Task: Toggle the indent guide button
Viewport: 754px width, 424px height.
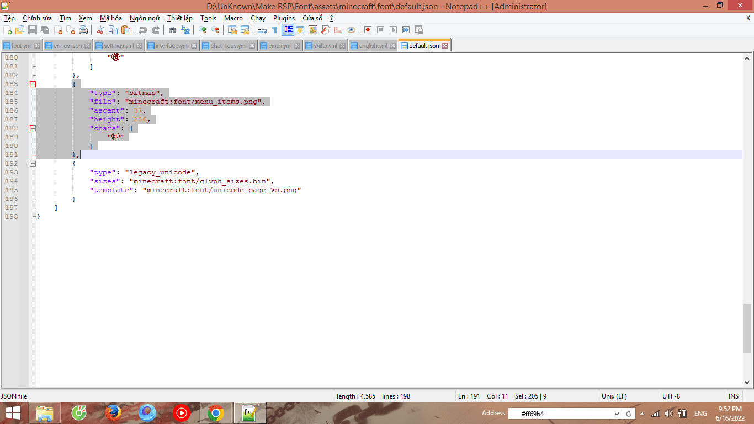Action: (288, 30)
